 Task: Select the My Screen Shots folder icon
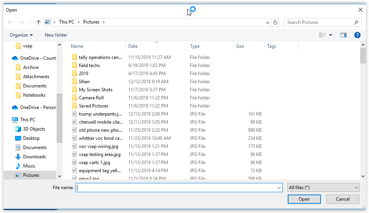tap(74, 90)
